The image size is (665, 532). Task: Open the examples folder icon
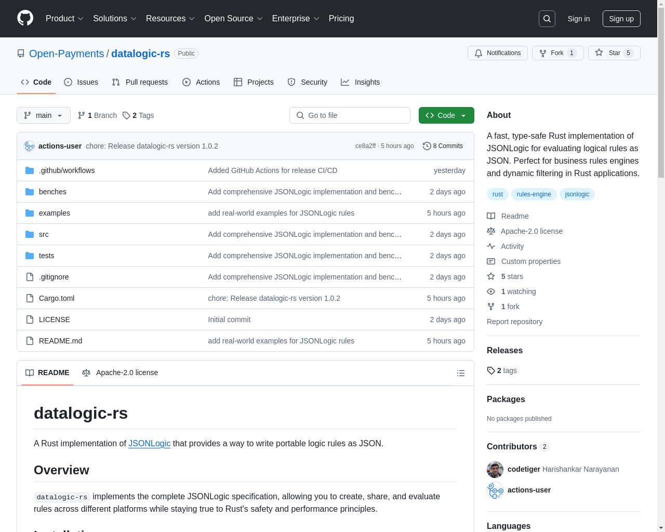pos(30,213)
